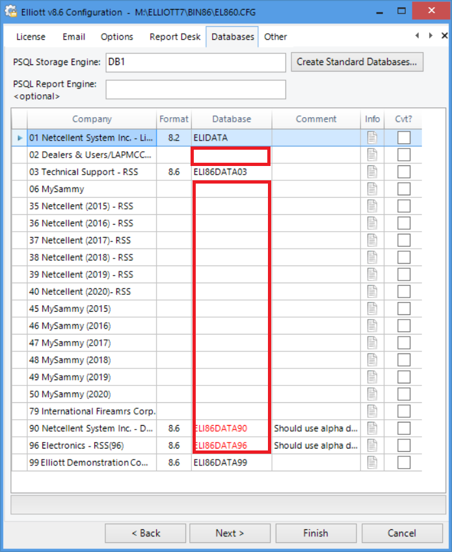452x552 pixels.
Task: Open Info document for 47 MySammy (2017) row
Action: pos(372,343)
